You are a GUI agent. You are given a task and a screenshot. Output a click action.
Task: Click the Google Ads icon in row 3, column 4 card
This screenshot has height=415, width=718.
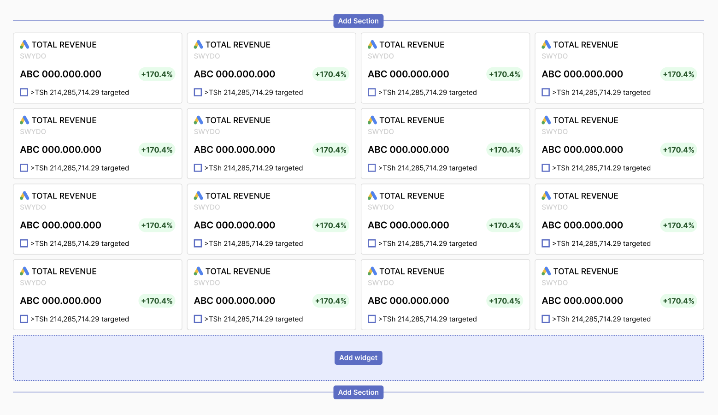[546, 196]
